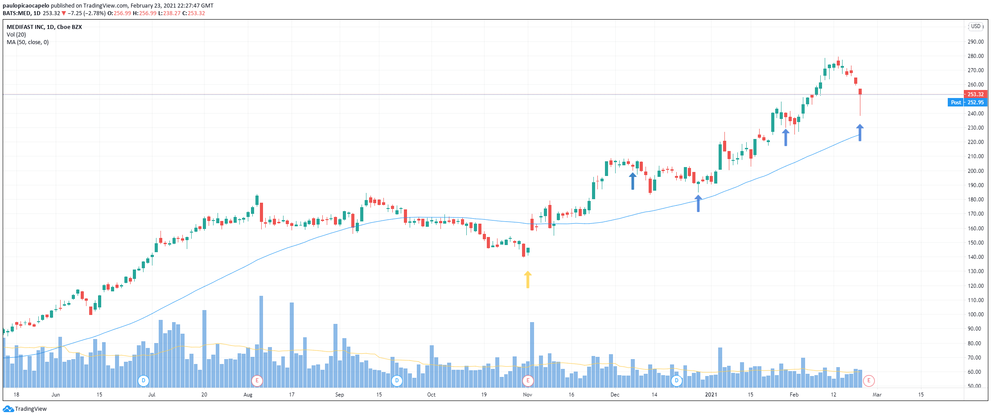Click the dividend marker in late September
The height and width of the screenshot is (417, 991).
pos(397,380)
